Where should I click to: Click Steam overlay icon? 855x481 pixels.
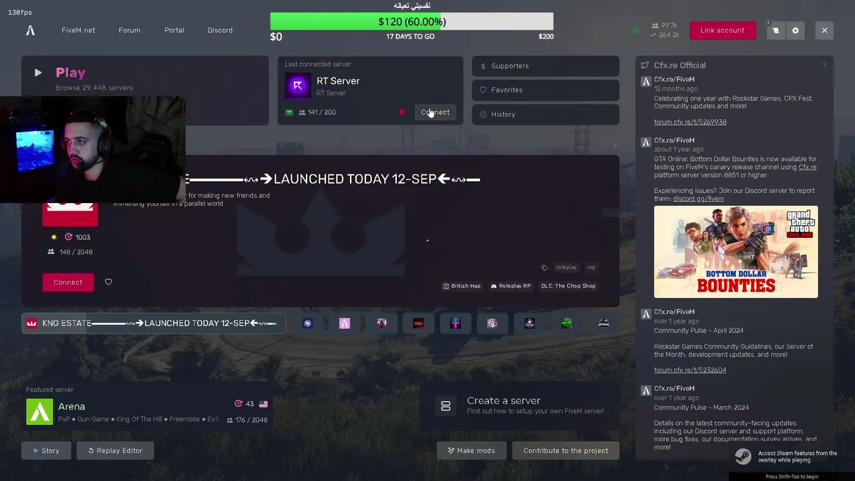[743, 456]
